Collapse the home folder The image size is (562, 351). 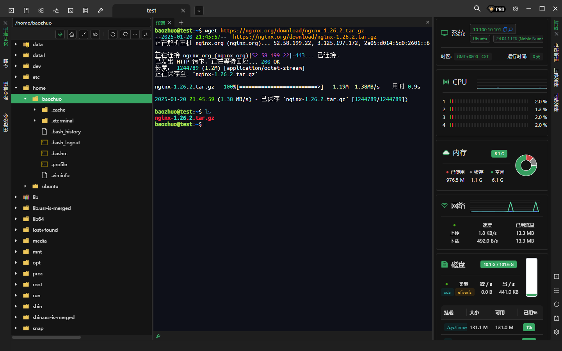(x=16, y=88)
